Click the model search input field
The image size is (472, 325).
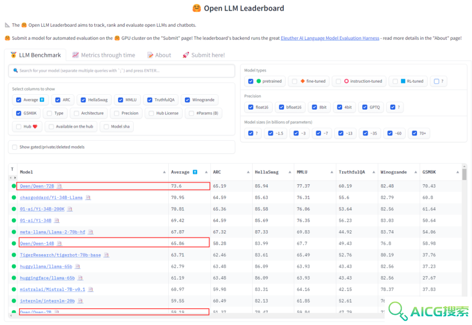pos(121,71)
